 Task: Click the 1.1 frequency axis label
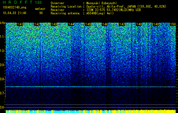(x=2, y=37)
